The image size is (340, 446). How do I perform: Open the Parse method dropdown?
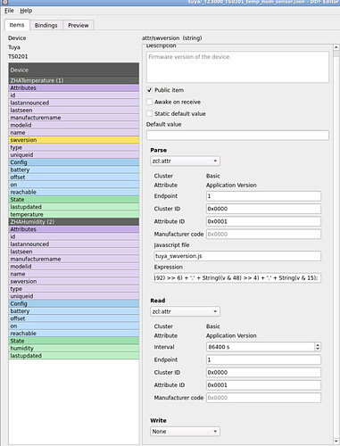click(185, 161)
